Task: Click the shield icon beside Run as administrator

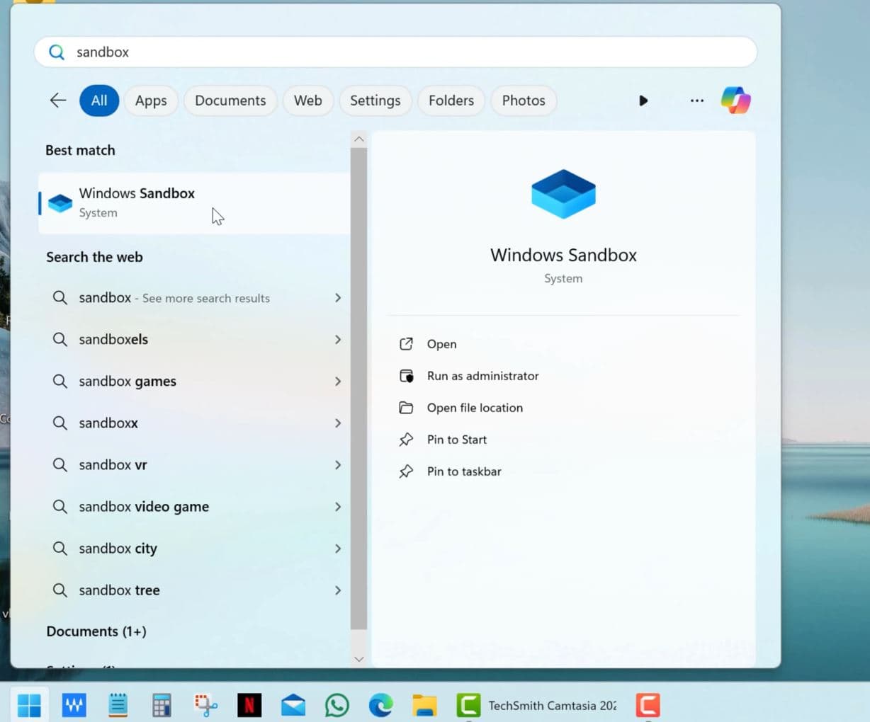Action: 406,376
